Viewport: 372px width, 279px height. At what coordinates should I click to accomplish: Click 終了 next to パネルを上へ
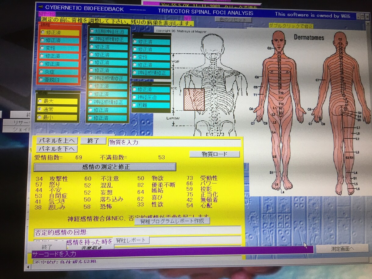(x=93, y=141)
